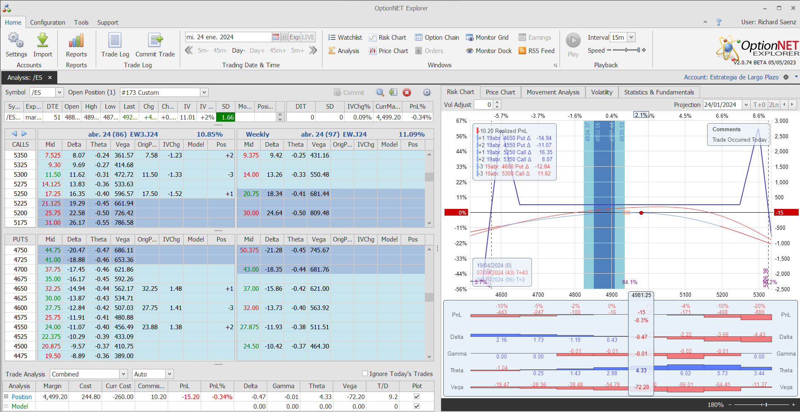
Task: Click the trading date input field
Action: [x=228, y=37]
